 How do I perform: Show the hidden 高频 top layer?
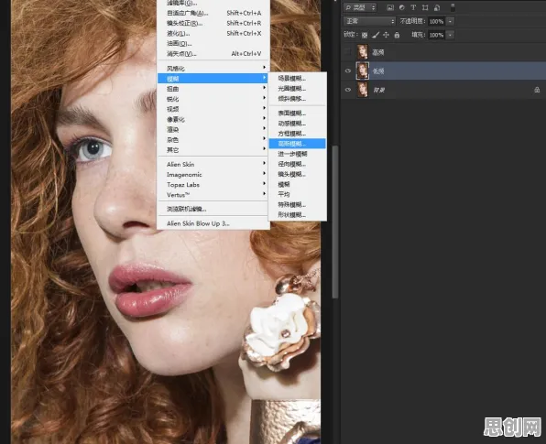[348, 52]
